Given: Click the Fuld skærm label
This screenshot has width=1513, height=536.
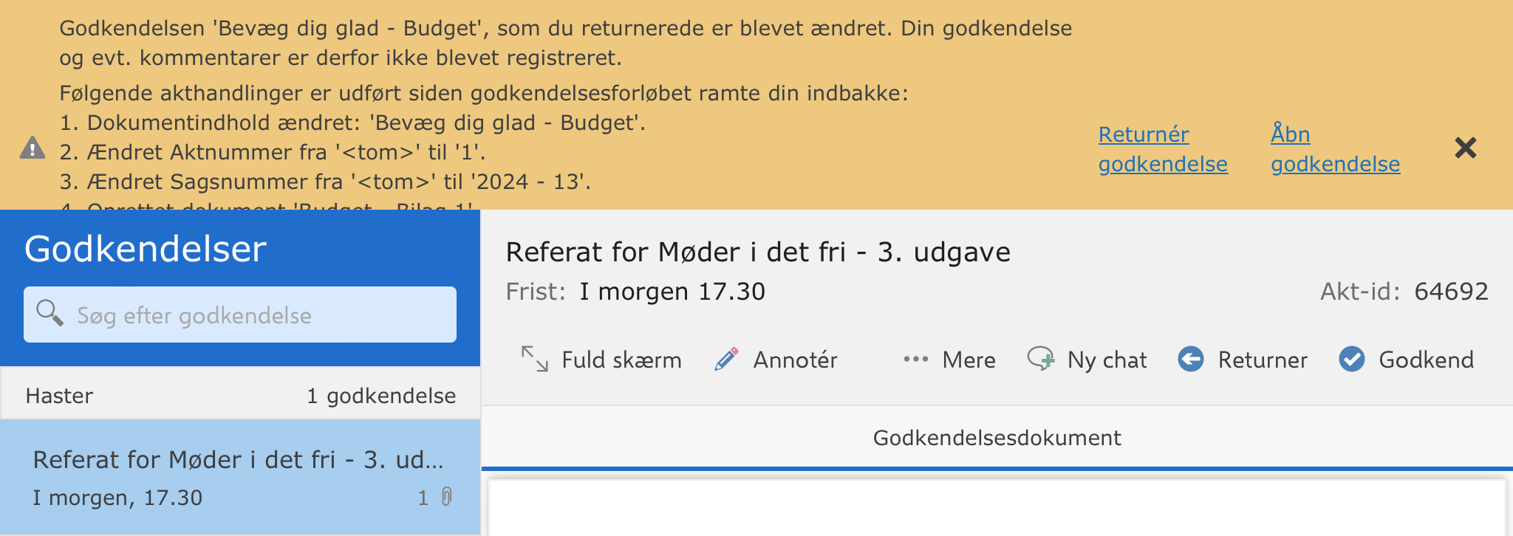Looking at the screenshot, I should pyautogui.click(x=621, y=360).
